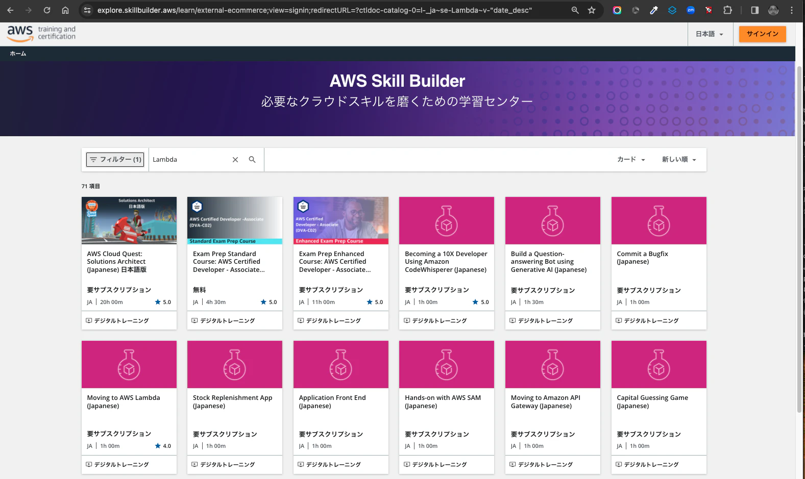Click the flask icon on Hands-on with AWS SAM
Screen dimensions: 805x479
[447, 365]
